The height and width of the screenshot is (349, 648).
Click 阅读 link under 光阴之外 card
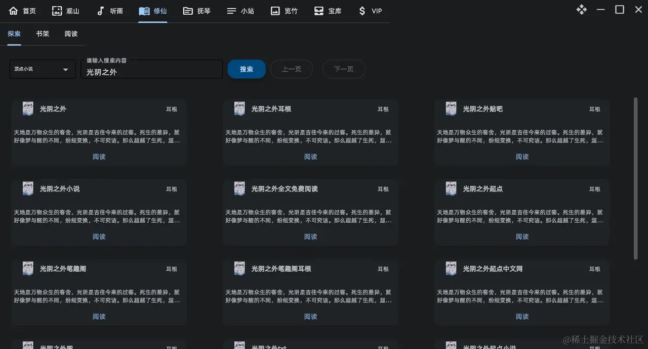point(99,157)
